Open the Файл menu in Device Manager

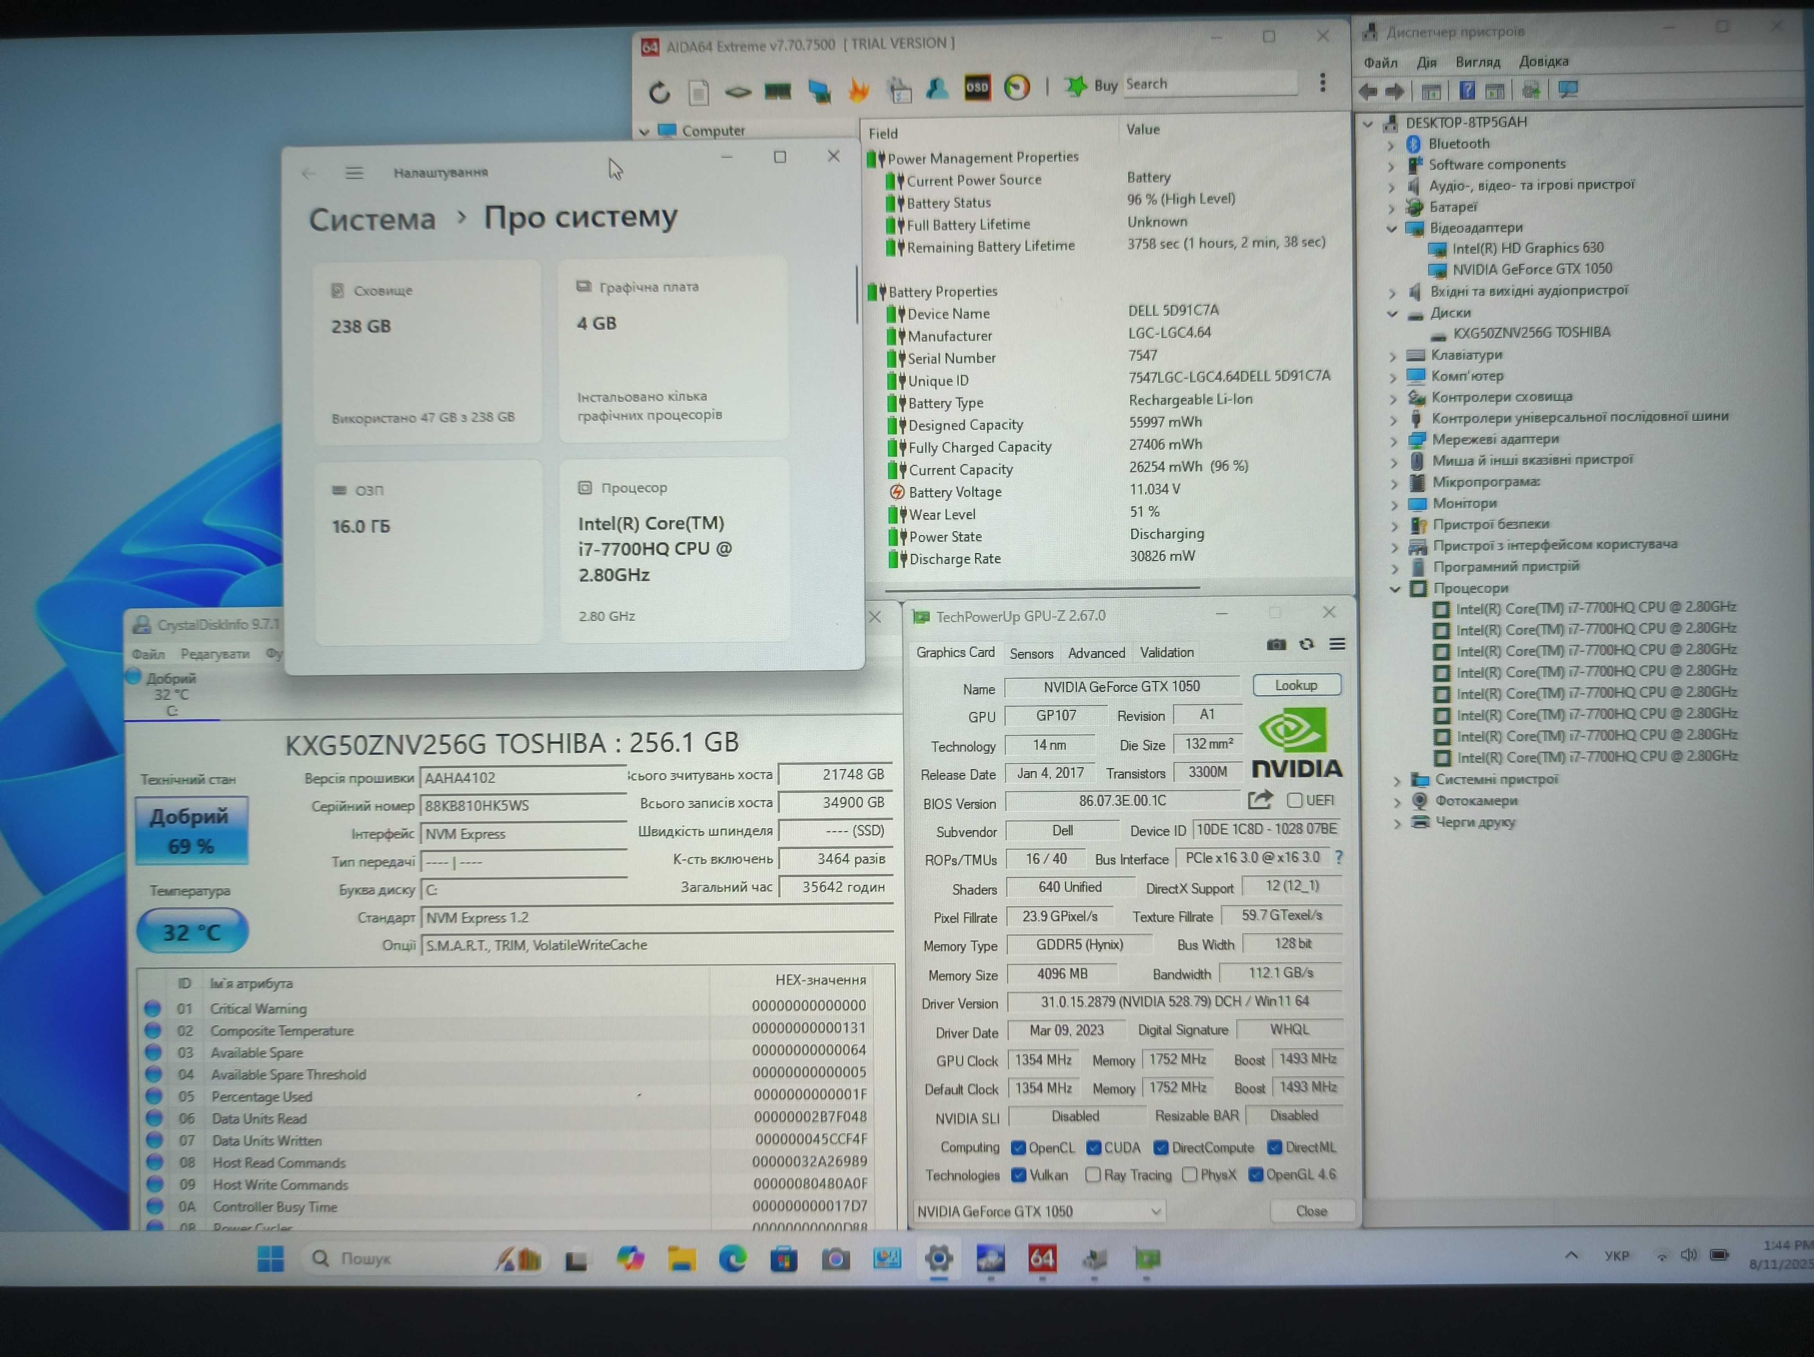1380,63
